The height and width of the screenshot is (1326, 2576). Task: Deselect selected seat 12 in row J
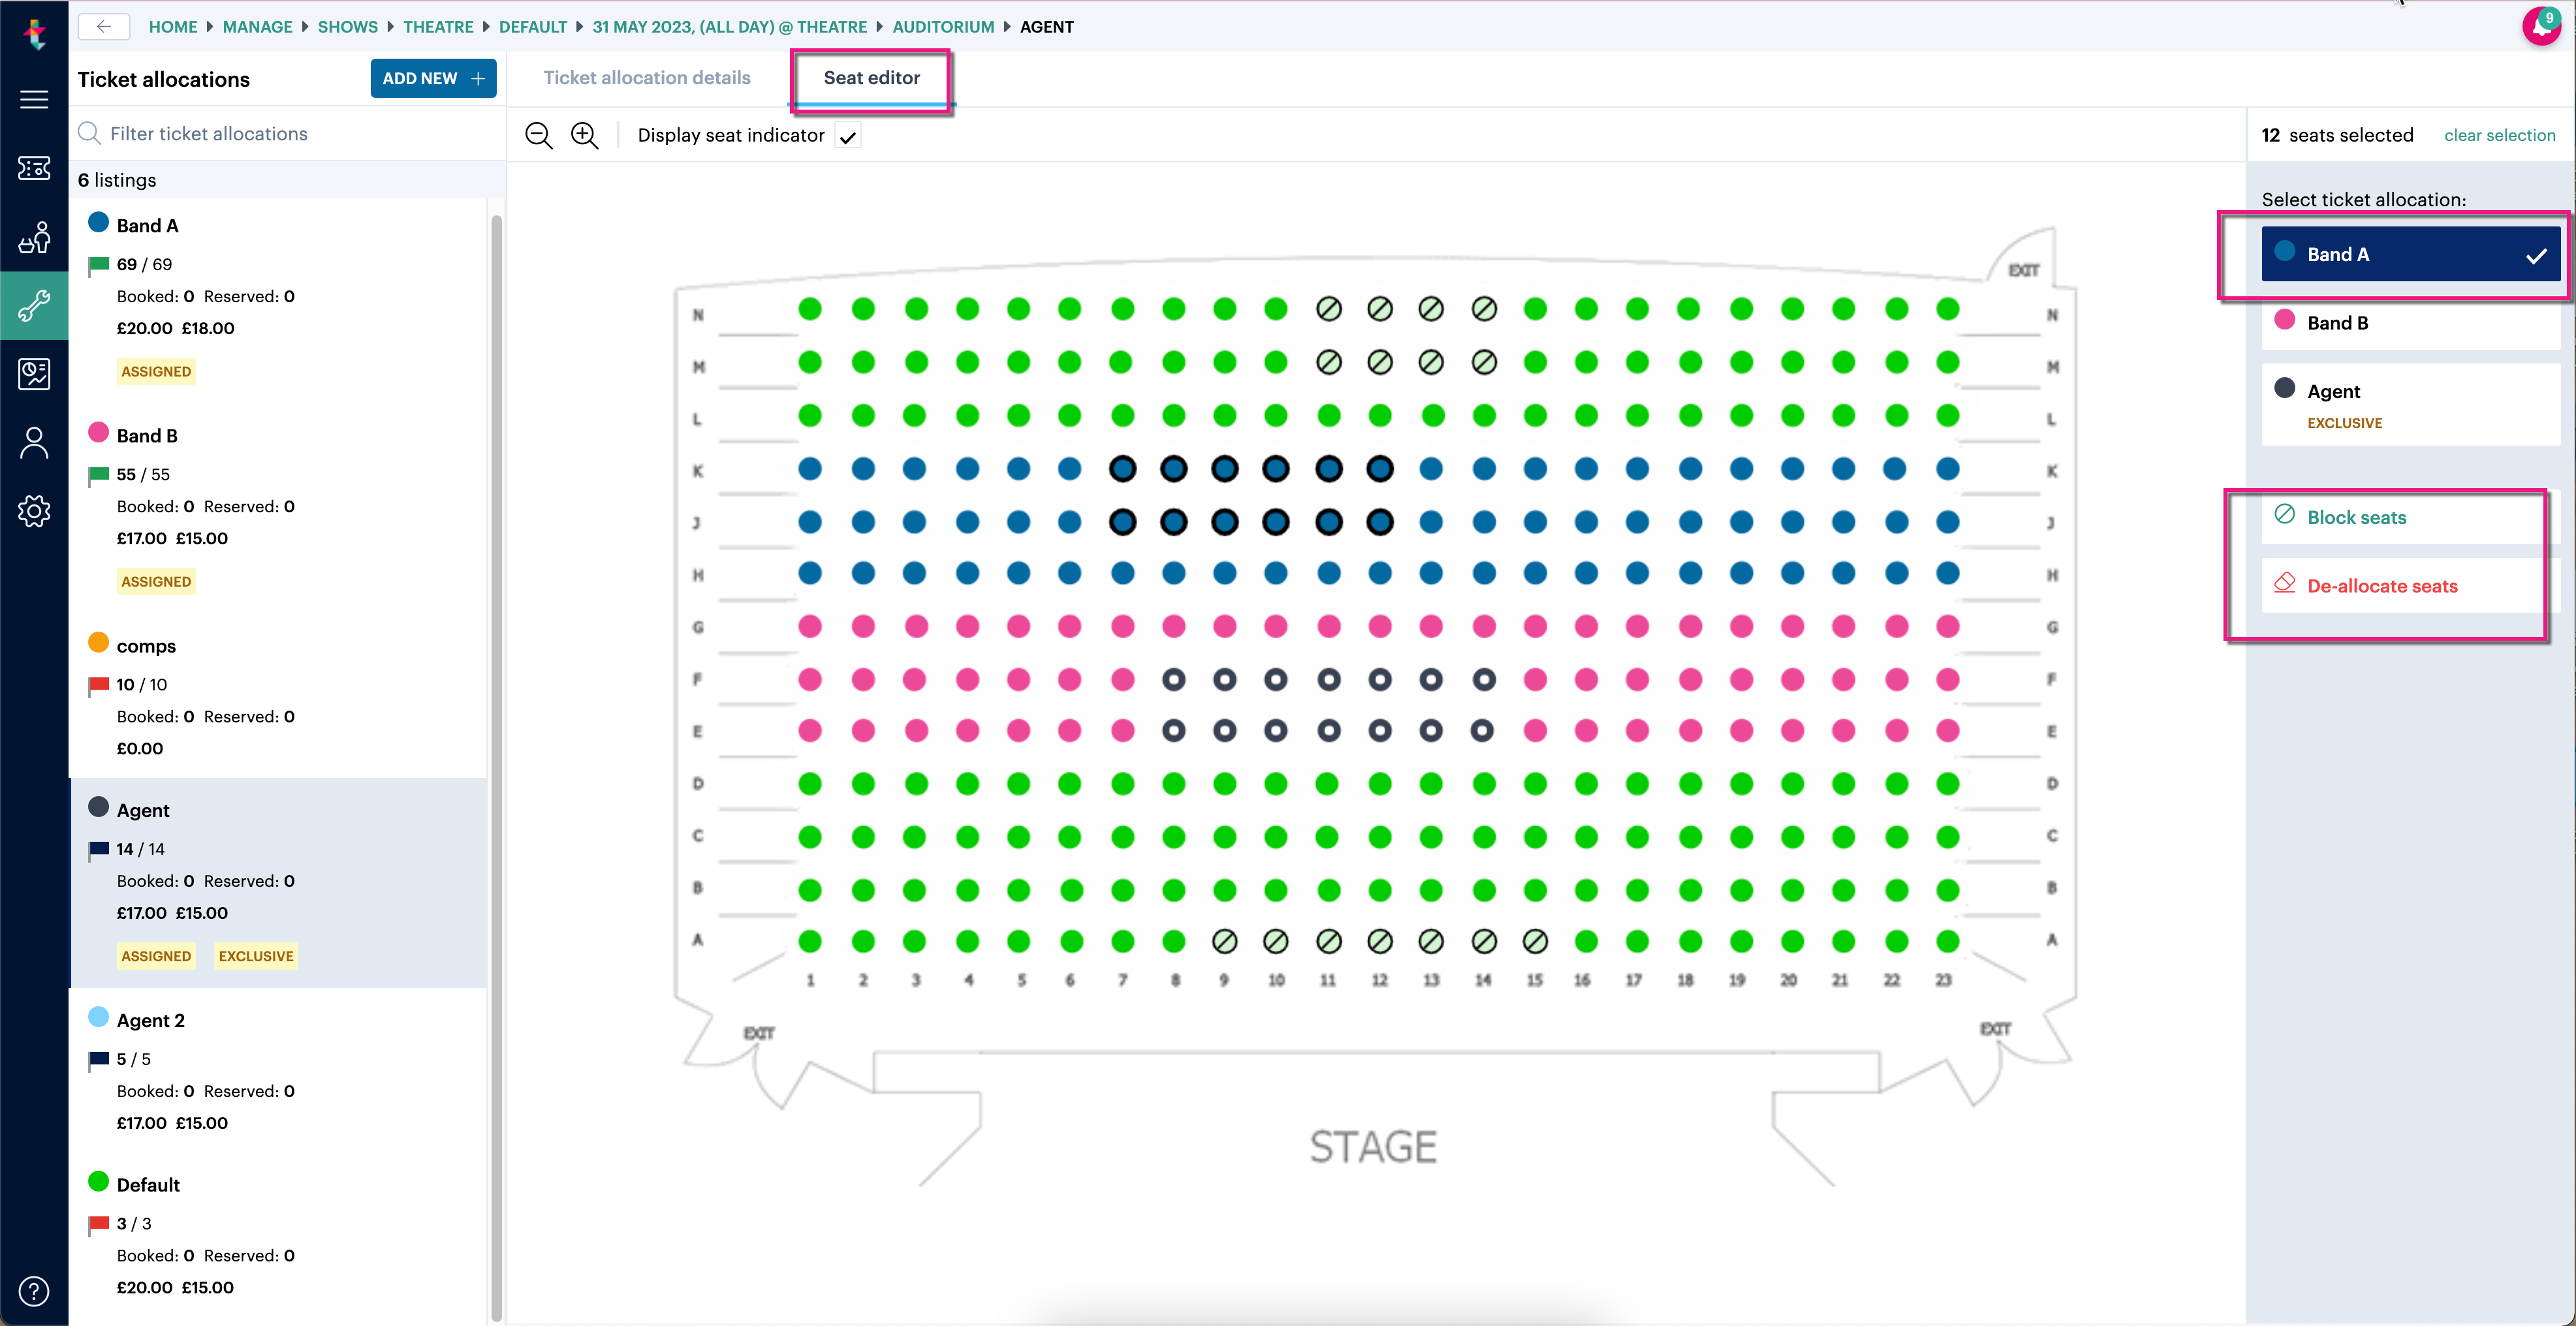(x=1379, y=521)
